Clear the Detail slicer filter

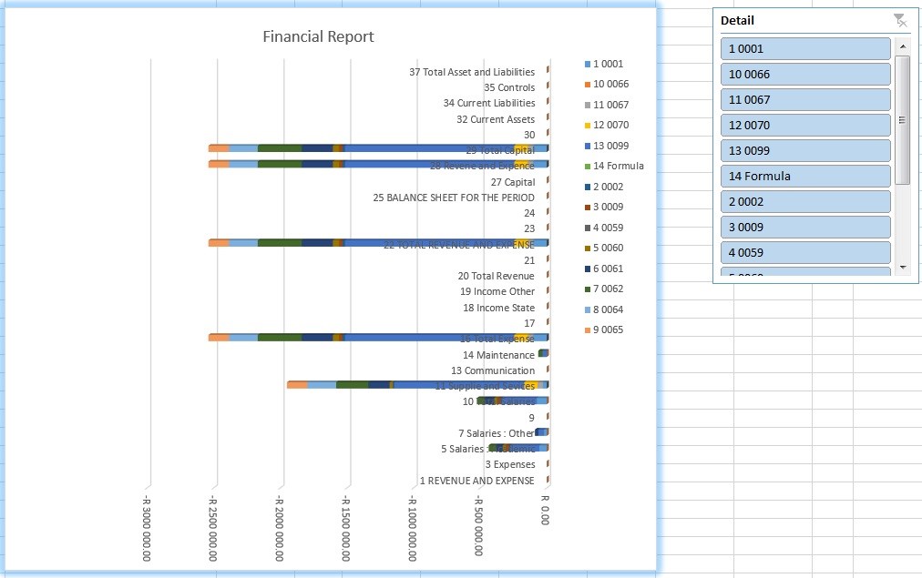tap(900, 20)
